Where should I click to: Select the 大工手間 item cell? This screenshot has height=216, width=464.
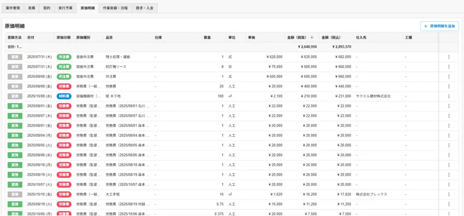pos(113,194)
